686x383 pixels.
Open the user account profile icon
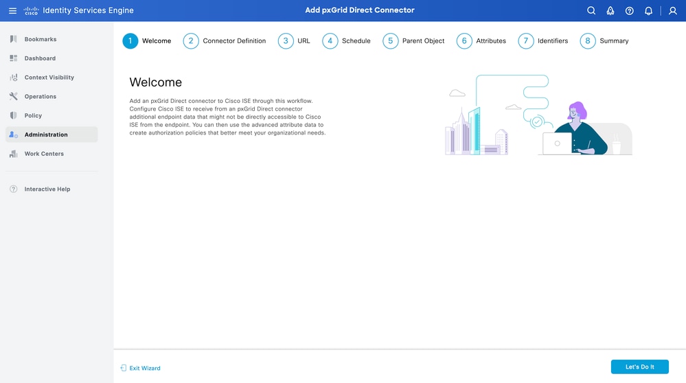pyautogui.click(x=673, y=10)
